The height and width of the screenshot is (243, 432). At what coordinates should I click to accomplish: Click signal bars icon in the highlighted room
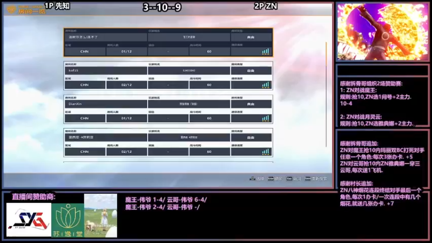click(265, 51)
